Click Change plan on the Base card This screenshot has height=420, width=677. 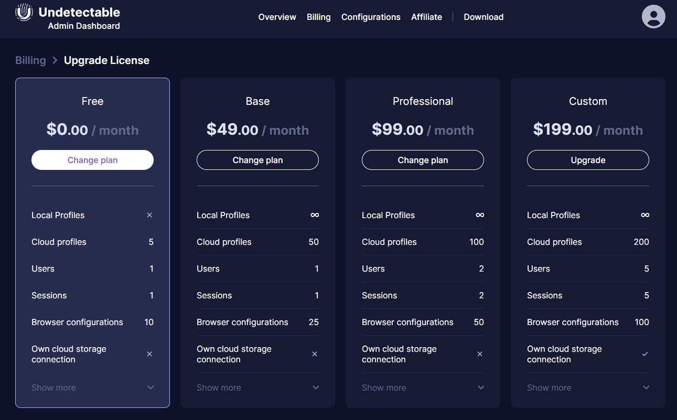point(257,160)
